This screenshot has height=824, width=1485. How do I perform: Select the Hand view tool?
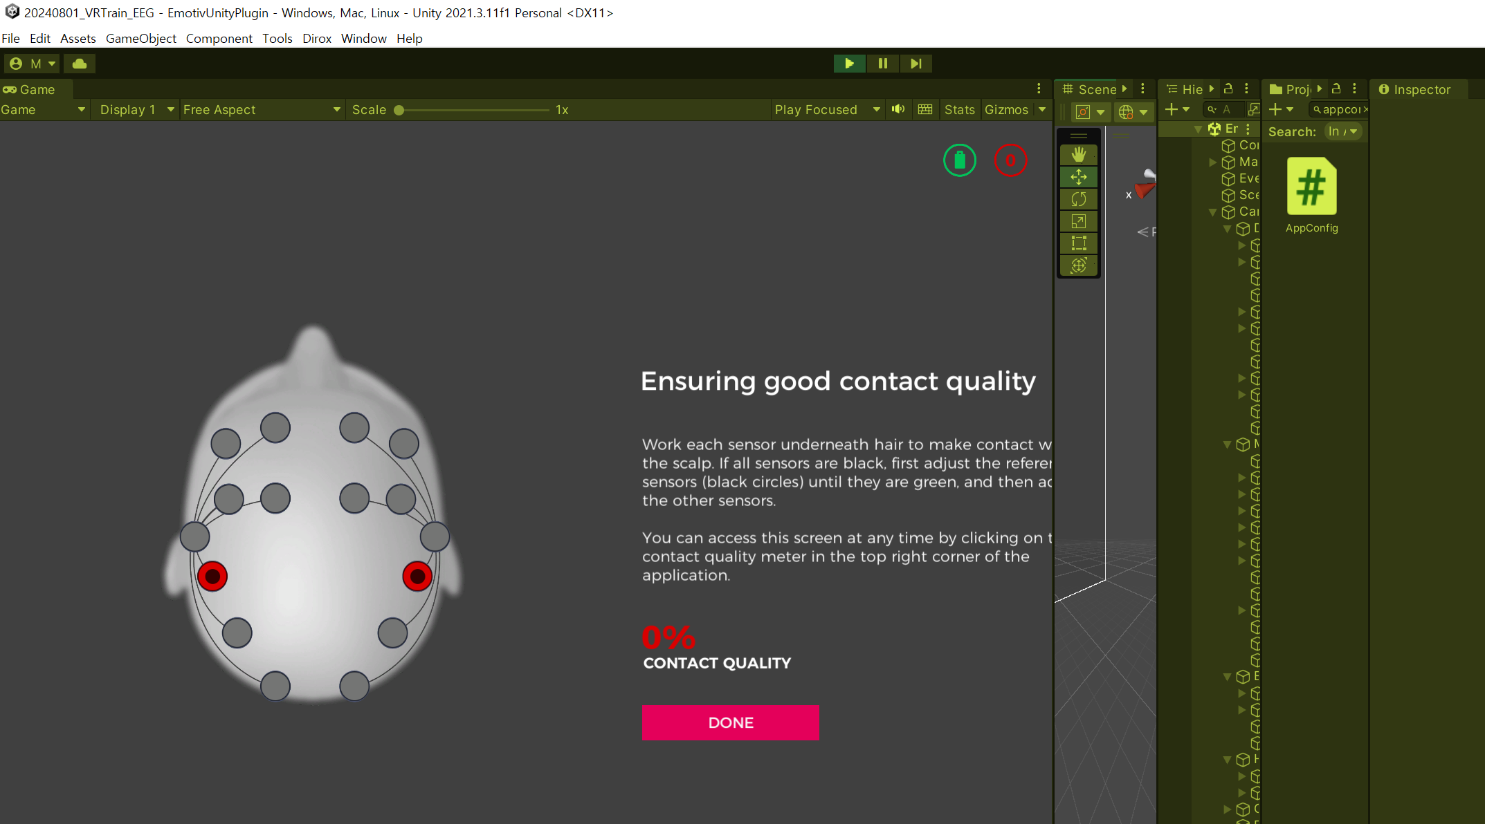coord(1078,155)
